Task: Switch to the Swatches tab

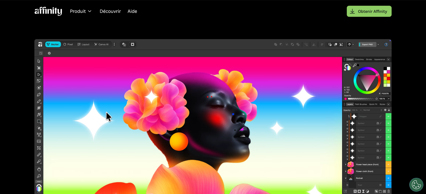Action: [359, 59]
